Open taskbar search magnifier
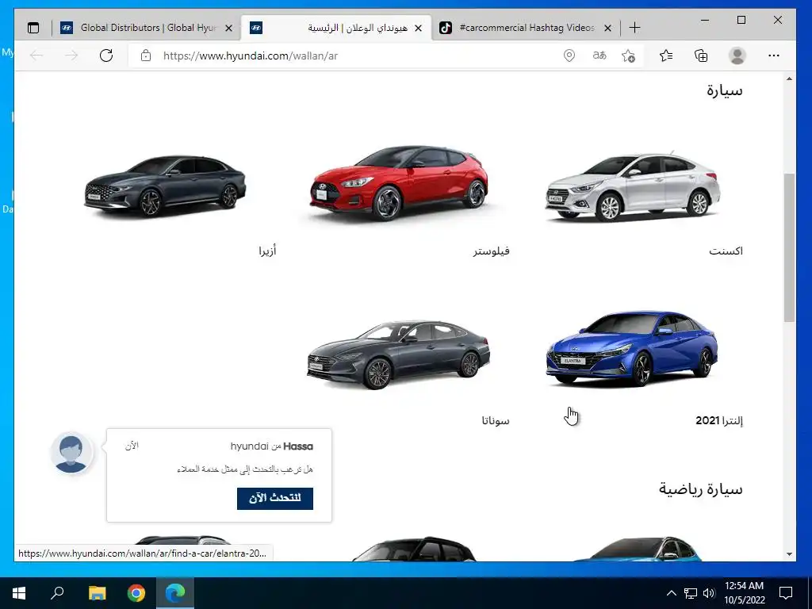 (57, 593)
